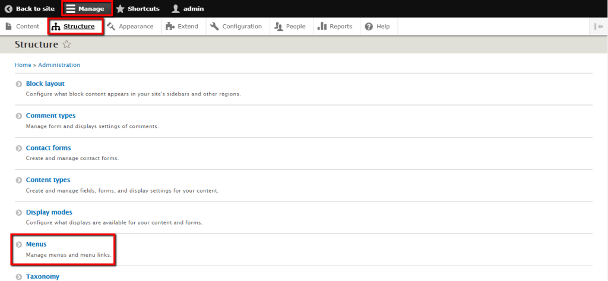Click arrow bullet beside Display modes
Screen dimensions: 608x281
click(x=18, y=212)
